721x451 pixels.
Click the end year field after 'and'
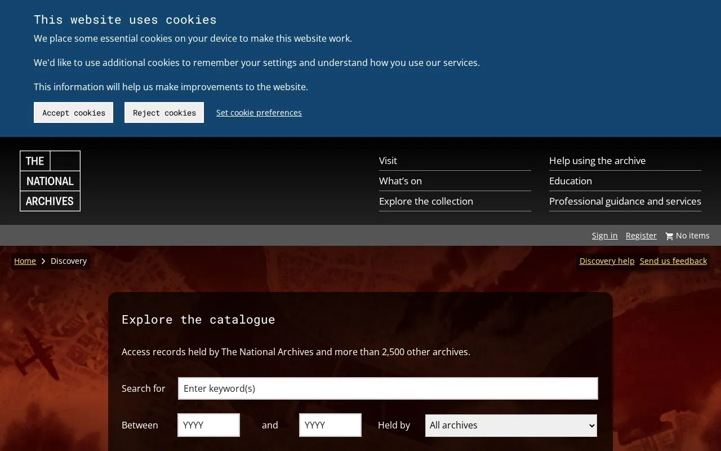[x=330, y=425]
